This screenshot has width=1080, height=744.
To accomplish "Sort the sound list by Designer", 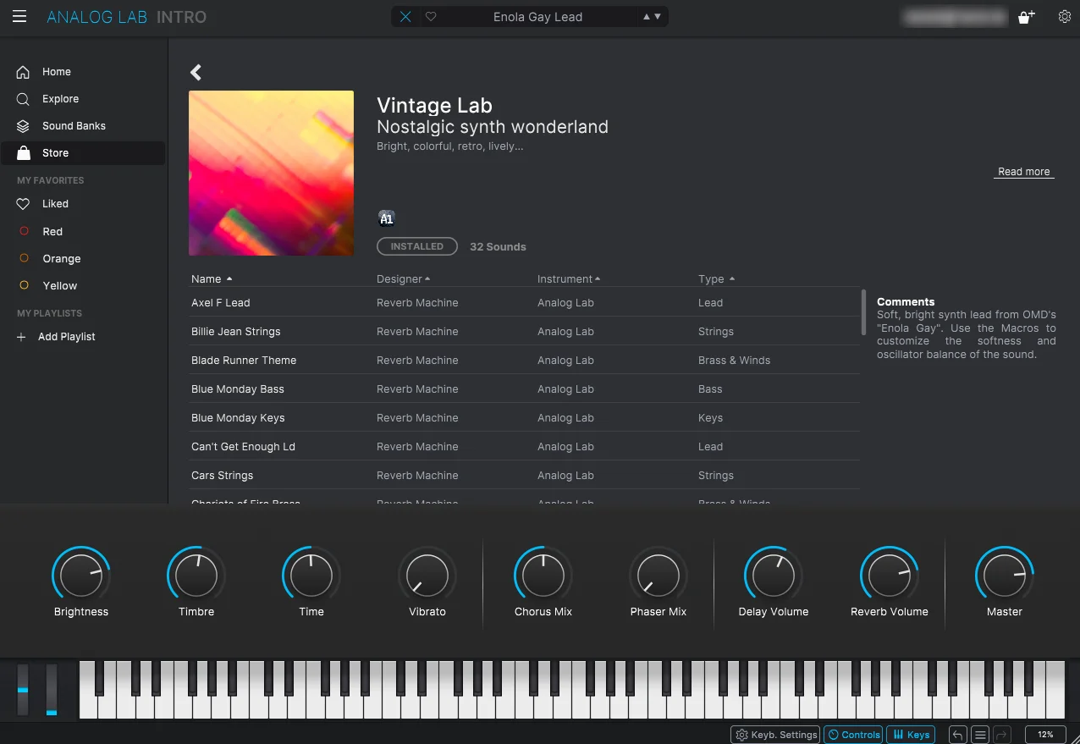I will tap(404, 279).
